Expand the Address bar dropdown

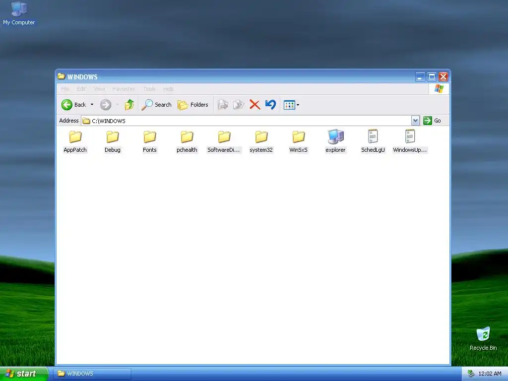(415, 121)
